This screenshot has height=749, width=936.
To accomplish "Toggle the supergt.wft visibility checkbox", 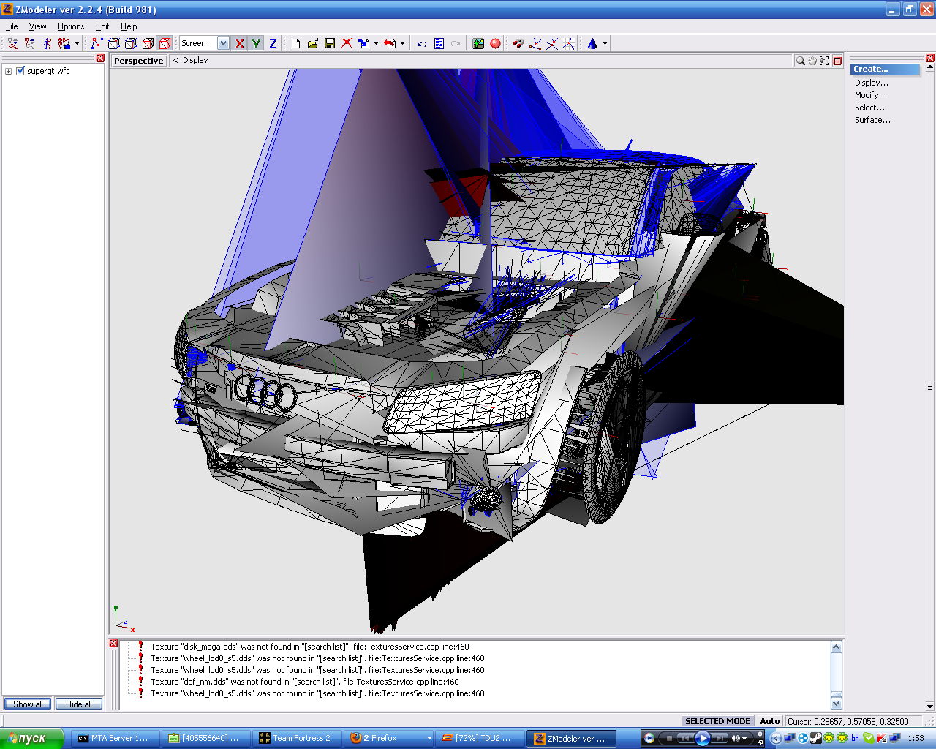I will 20,71.
